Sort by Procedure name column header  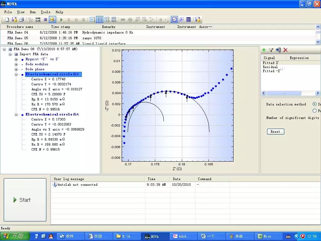coord(20,27)
